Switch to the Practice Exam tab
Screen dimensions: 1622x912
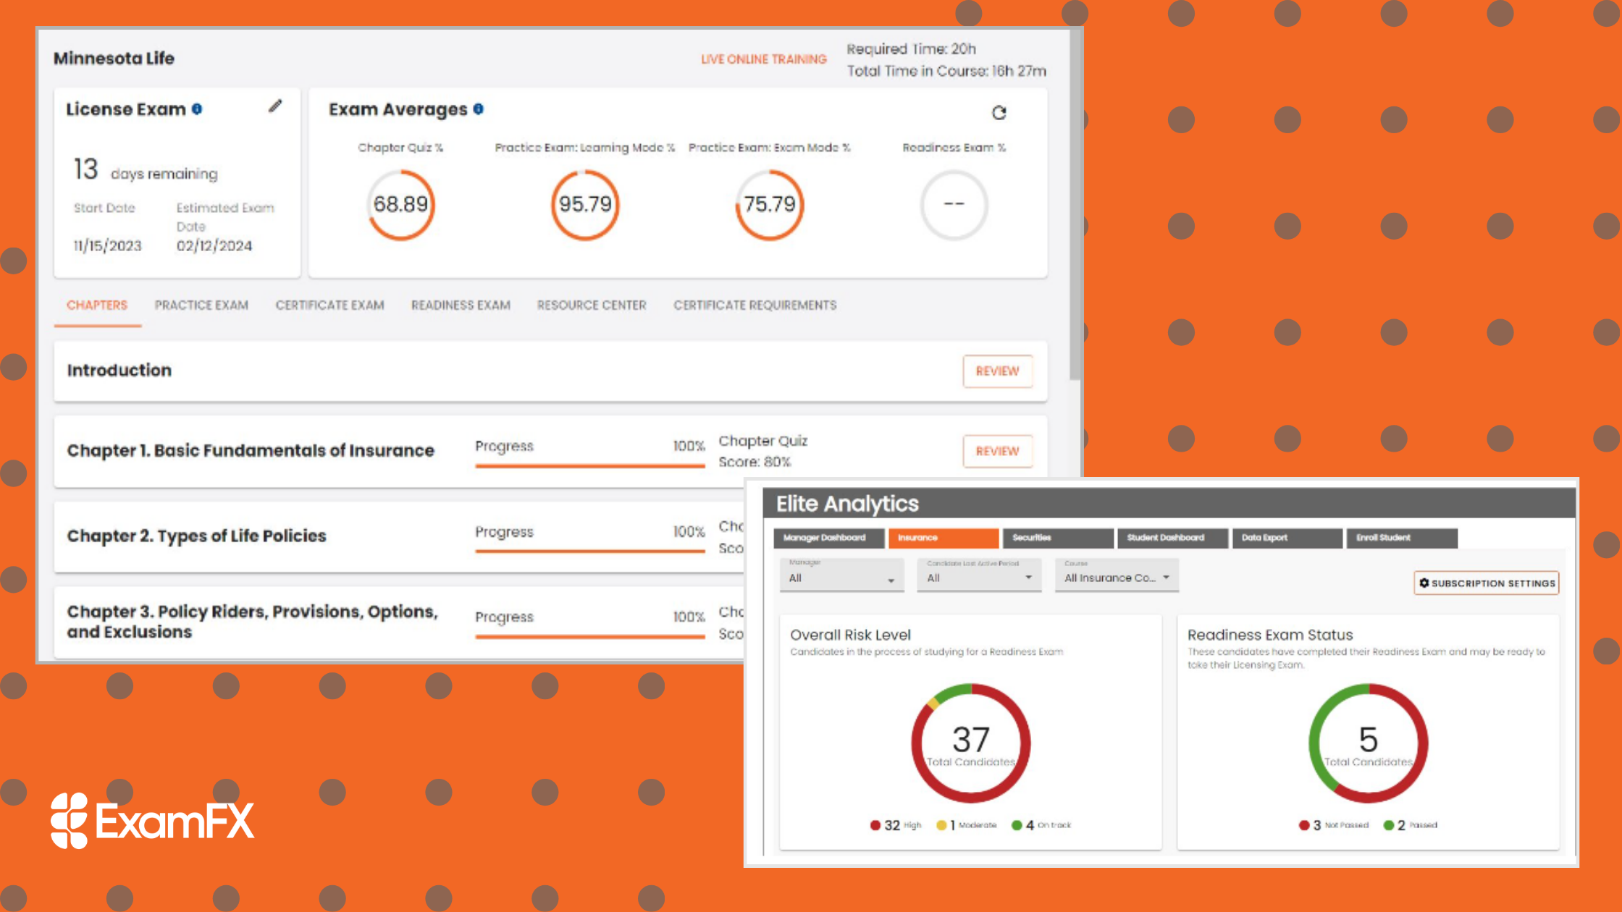tap(201, 305)
